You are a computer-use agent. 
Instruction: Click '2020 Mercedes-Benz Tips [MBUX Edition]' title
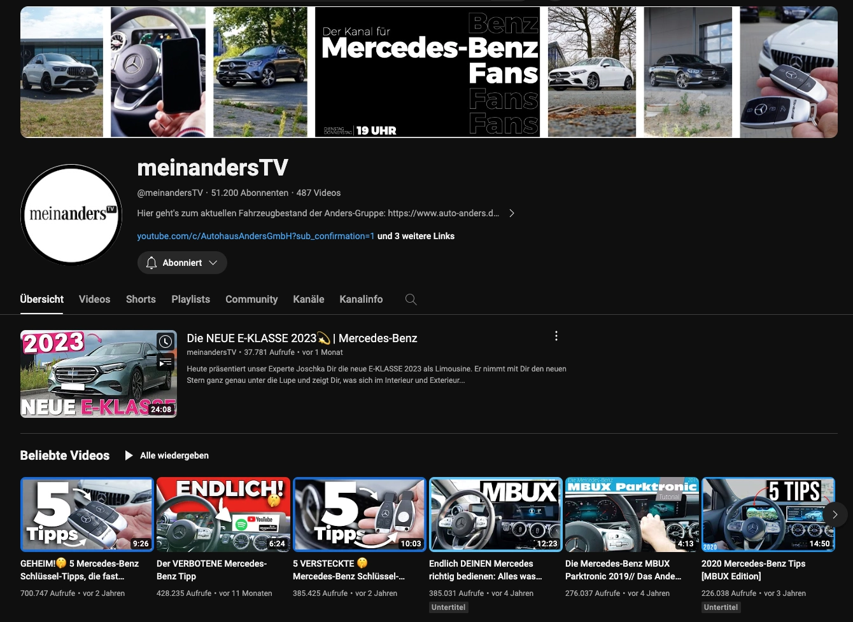point(754,570)
